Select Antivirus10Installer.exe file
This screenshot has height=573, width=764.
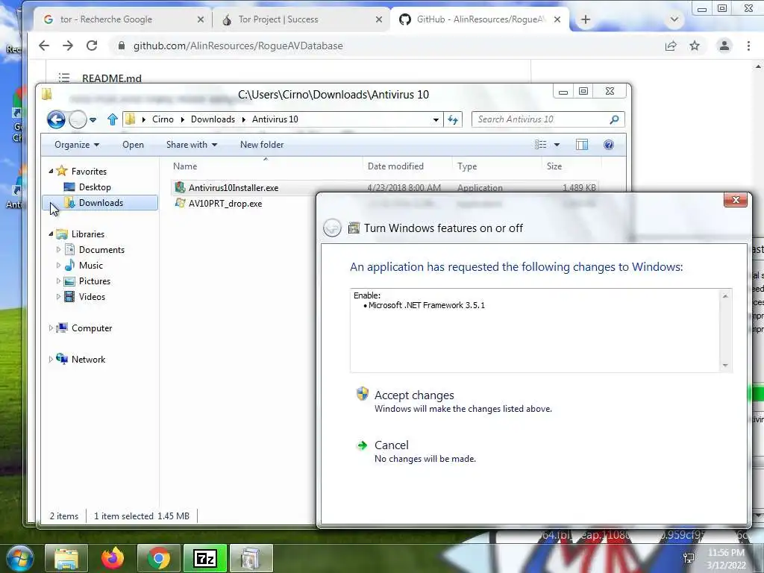pyautogui.click(x=234, y=187)
